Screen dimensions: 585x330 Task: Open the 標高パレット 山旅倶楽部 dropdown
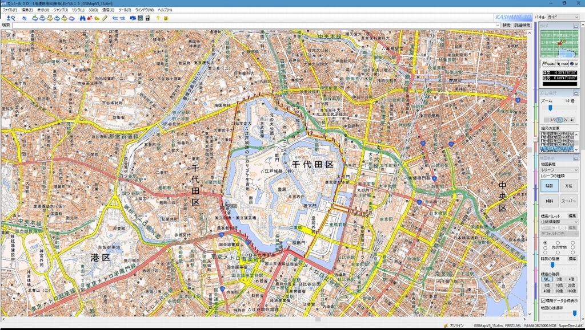(559, 222)
